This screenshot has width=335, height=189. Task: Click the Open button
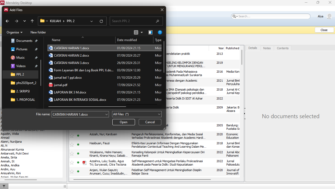123,122
